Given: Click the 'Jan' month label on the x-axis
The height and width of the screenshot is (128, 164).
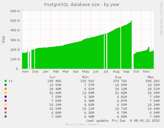Looking at the screenshot, I should pos(46,72).
